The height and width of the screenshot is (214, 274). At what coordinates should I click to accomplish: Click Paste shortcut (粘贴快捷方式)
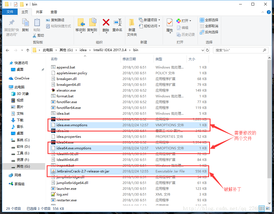tap(58, 26)
